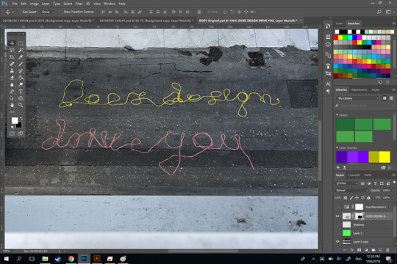Viewport: 397px width, 264px height.
Task: Switch to the Adjustments panel tab
Action: coord(359,90)
